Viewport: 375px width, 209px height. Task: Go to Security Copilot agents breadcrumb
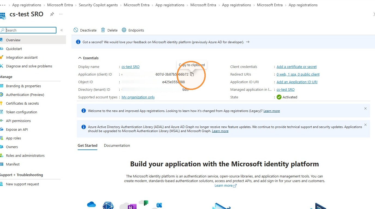[x=98, y=5]
